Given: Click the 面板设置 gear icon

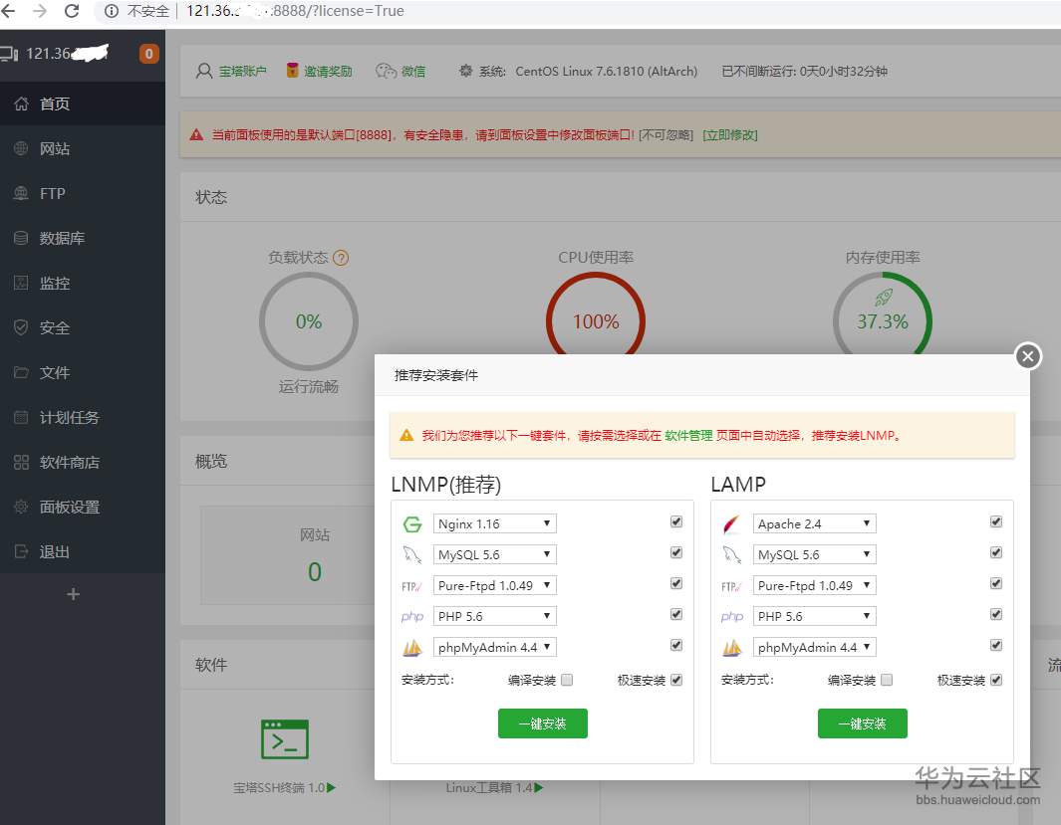Looking at the screenshot, I should point(21,507).
